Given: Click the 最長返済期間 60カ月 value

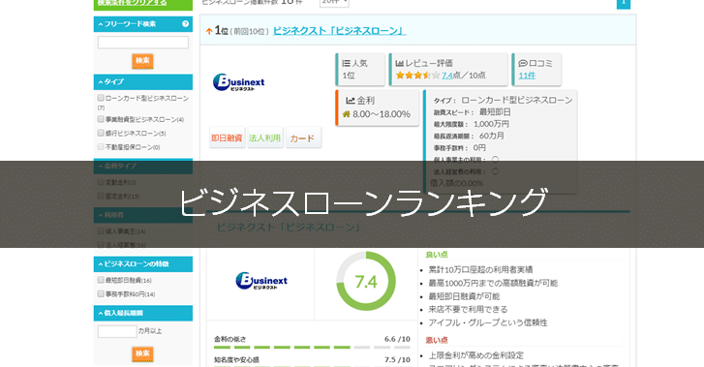Looking at the screenshot, I should [x=492, y=136].
